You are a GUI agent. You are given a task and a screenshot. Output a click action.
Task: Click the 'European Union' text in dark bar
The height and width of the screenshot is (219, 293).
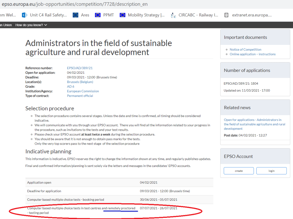[6, 25]
